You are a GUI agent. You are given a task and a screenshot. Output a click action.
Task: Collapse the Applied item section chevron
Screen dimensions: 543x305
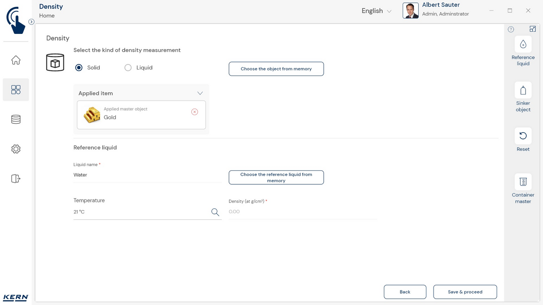point(200,93)
